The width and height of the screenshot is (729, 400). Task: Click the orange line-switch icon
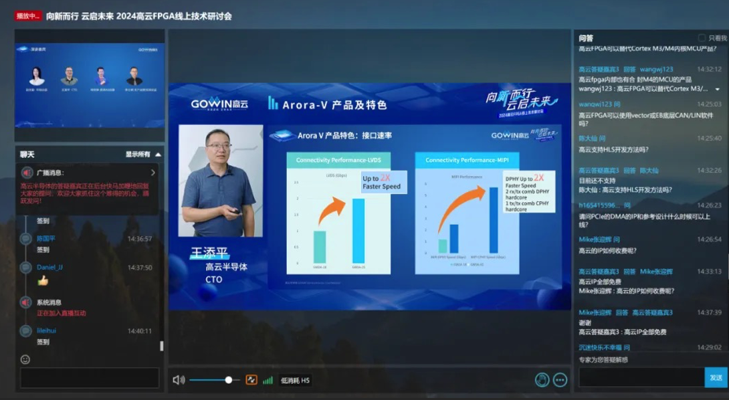point(251,380)
